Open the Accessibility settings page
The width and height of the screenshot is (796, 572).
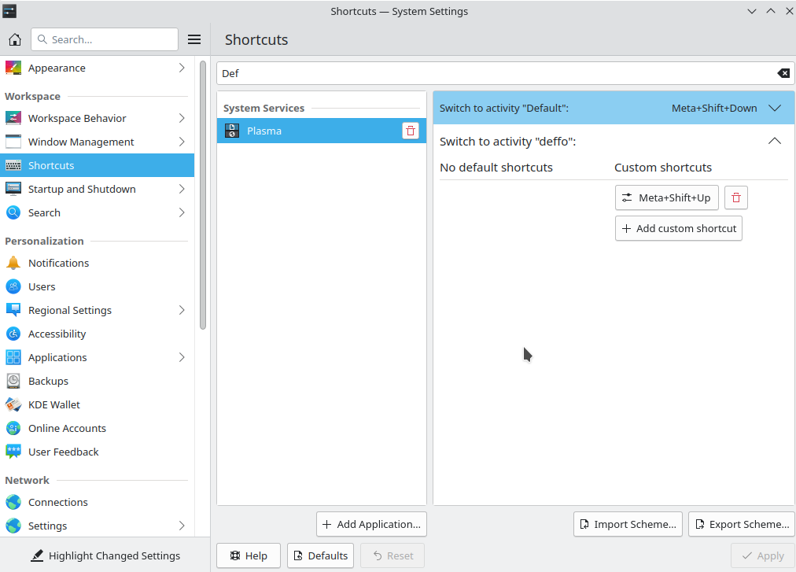pos(57,334)
